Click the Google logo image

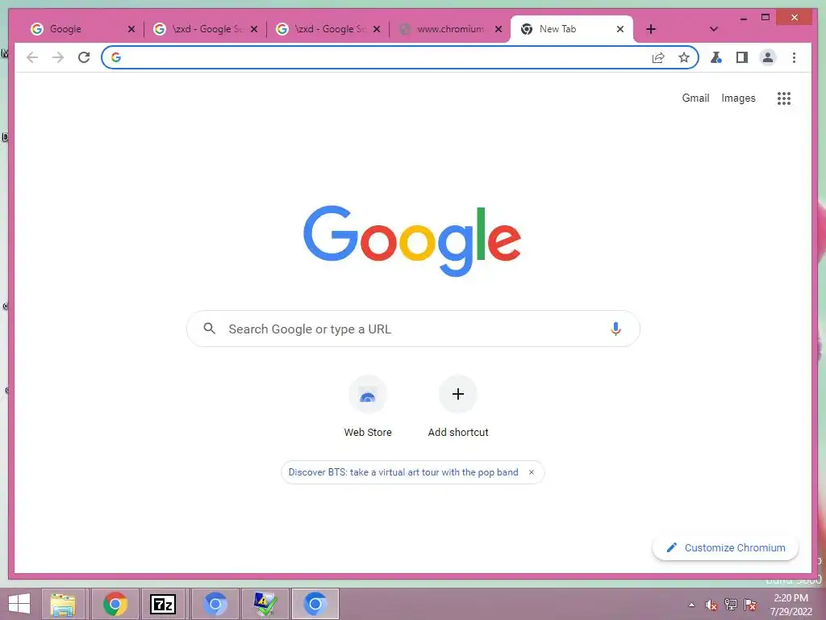pyautogui.click(x=412, y=241)
